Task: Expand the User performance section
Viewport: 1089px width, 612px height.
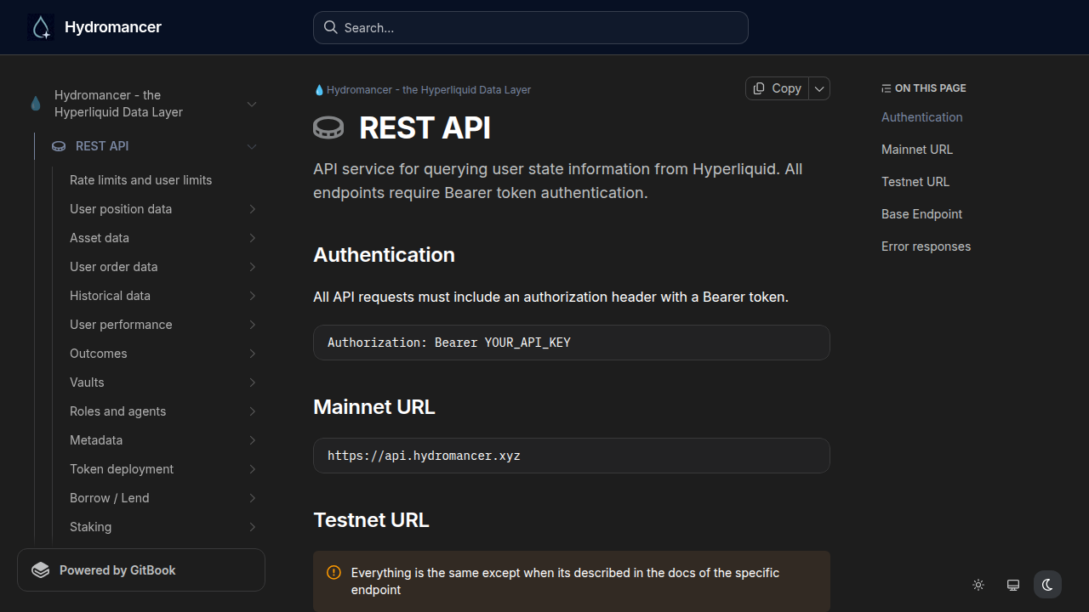Action: [x=253, y=325]
